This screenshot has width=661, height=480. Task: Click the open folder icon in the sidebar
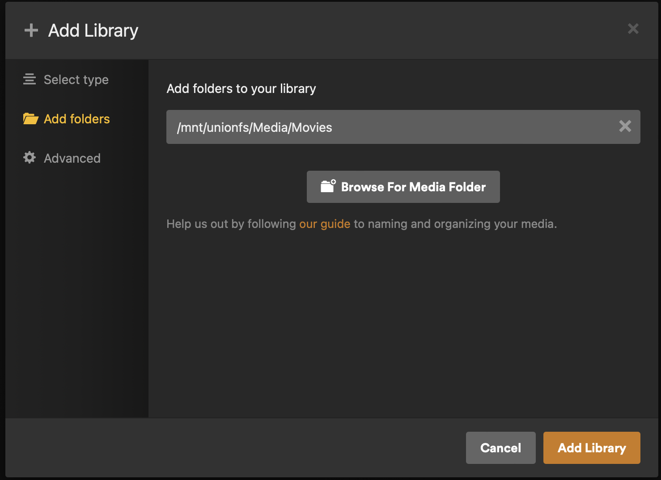[30, 119]
